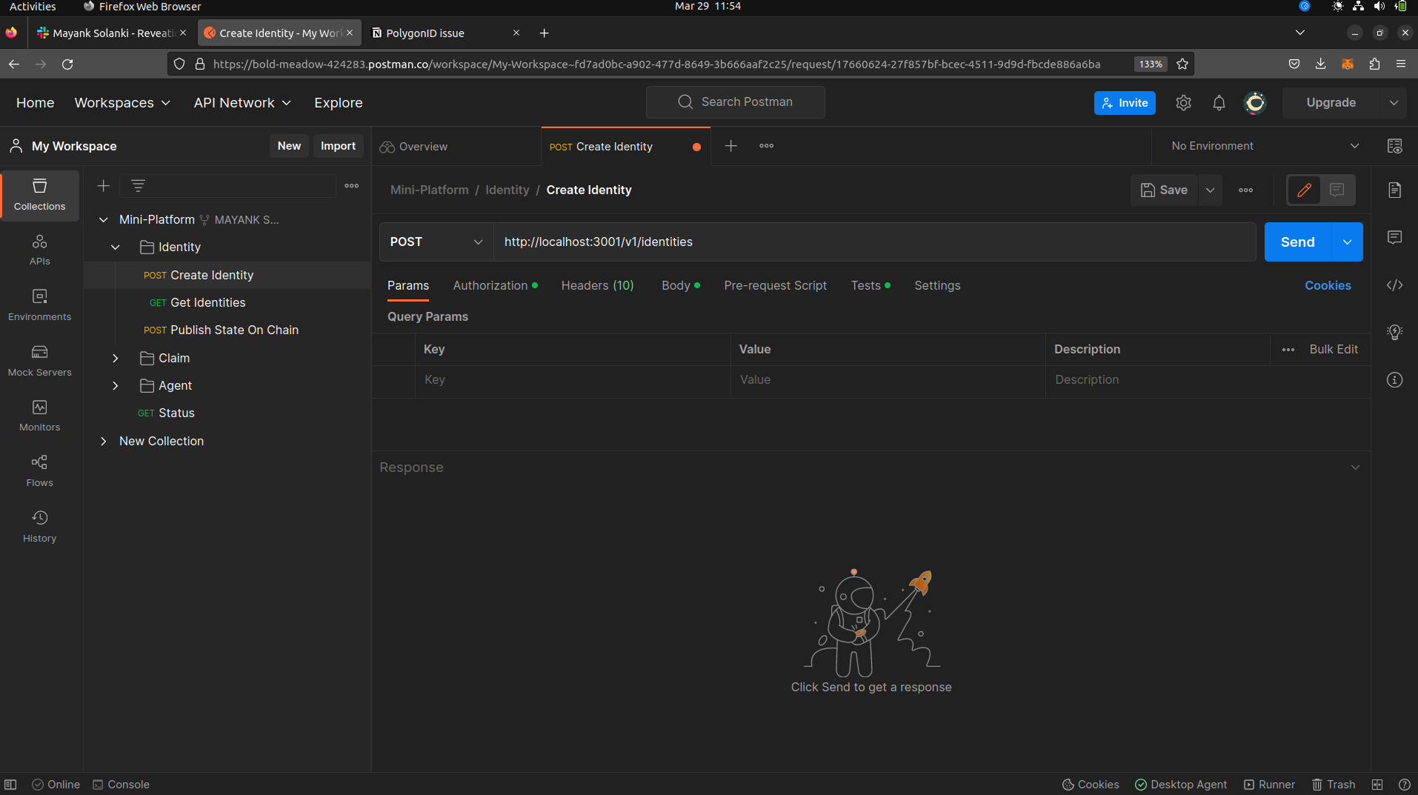The width and height of the screenshot is (1418, 795).
Task: Open the request documentation panel
Action: pos(1396,190)
